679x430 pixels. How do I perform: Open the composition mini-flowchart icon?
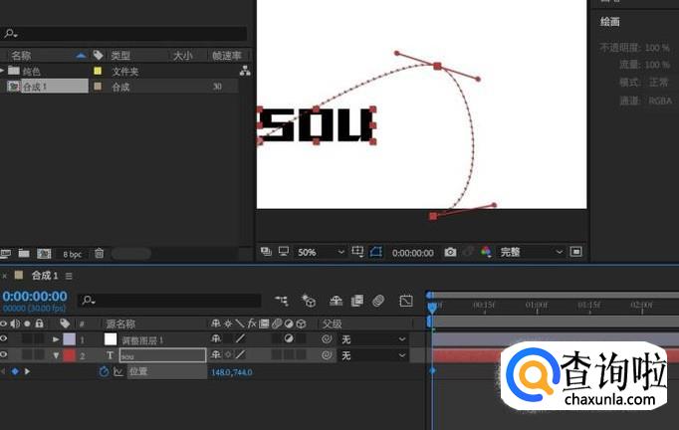282,301
